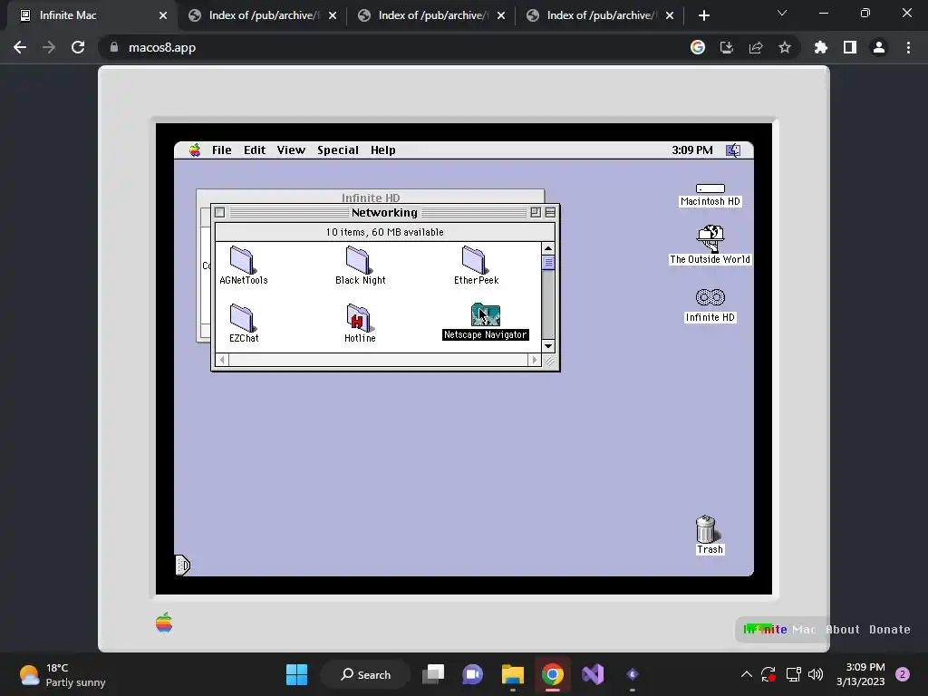Open the notification badge in taskbar
The height and width of the screenshot is (696, 928).
(903, 674)
